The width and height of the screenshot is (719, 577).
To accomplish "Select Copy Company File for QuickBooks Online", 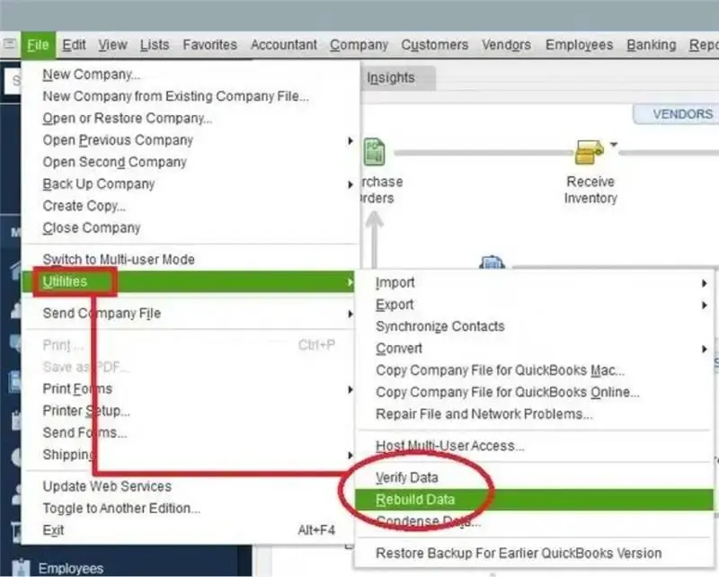I will [536, 393].
